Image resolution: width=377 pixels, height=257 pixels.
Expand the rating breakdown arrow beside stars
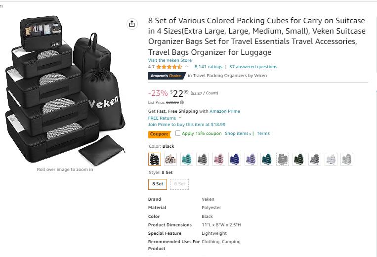[x=187, y=67]
